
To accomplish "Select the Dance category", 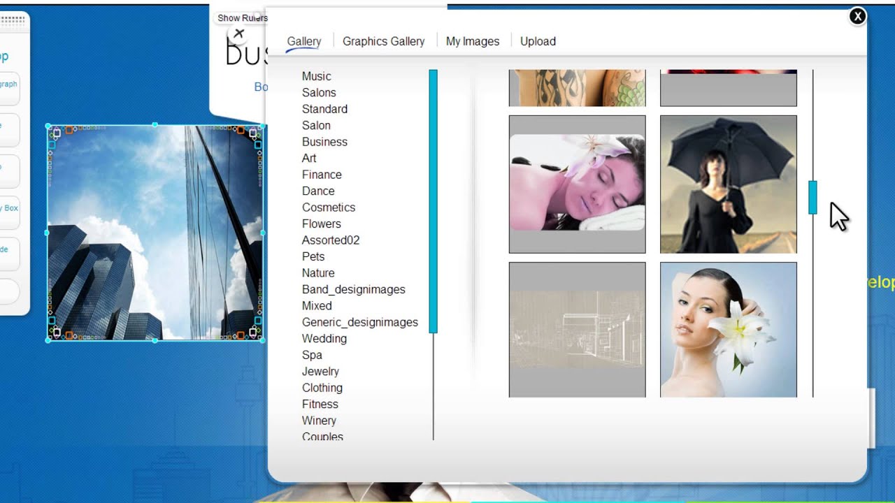I will click(x=318, y=191).
